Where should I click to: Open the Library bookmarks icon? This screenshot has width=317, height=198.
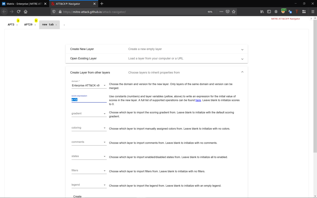pos(262,12)
